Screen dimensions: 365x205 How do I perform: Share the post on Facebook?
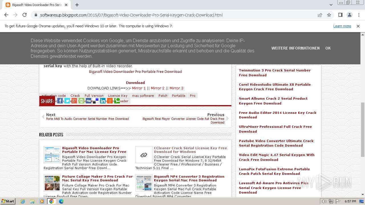coord(60,101)
